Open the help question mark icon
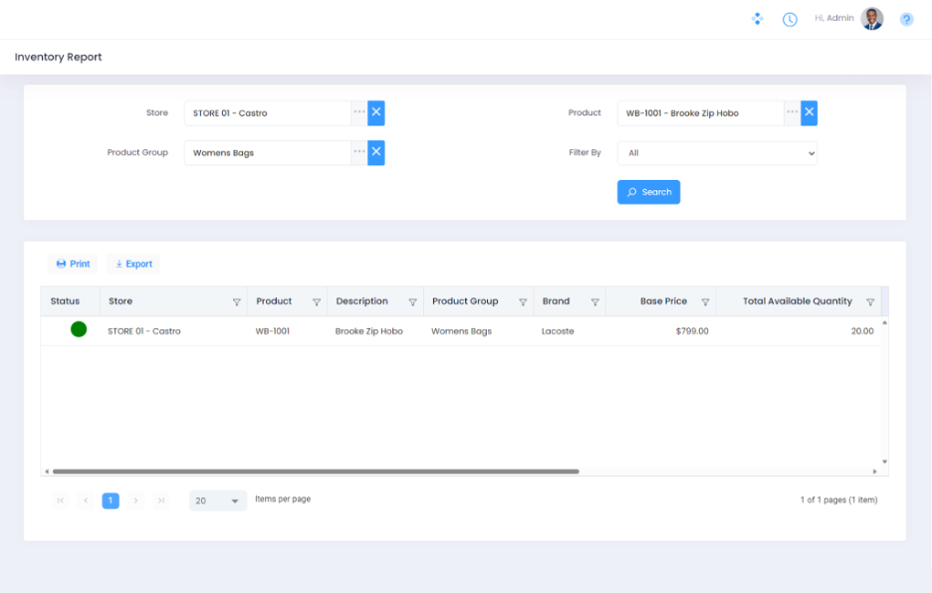Viewport: 932px width, 593px height. [x=906, y=19]
